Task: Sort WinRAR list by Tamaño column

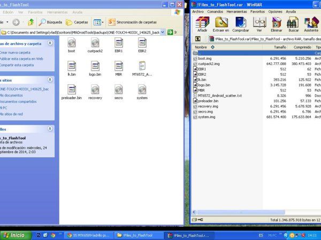Action: 275,47
